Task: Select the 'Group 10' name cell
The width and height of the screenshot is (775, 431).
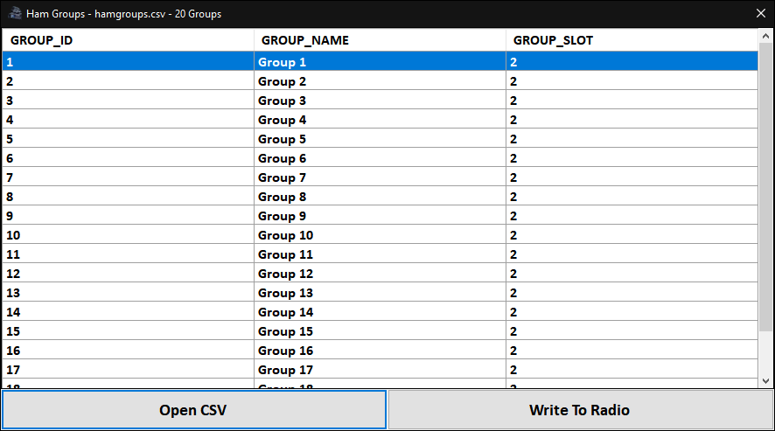Action: point(381,235)
